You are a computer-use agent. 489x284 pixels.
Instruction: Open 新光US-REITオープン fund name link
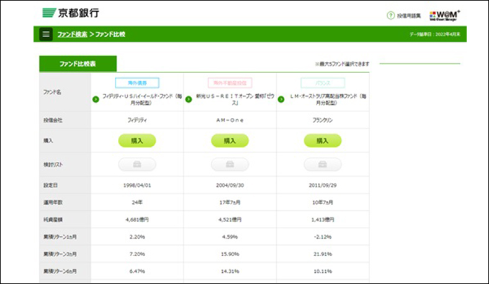click(235, 99)
